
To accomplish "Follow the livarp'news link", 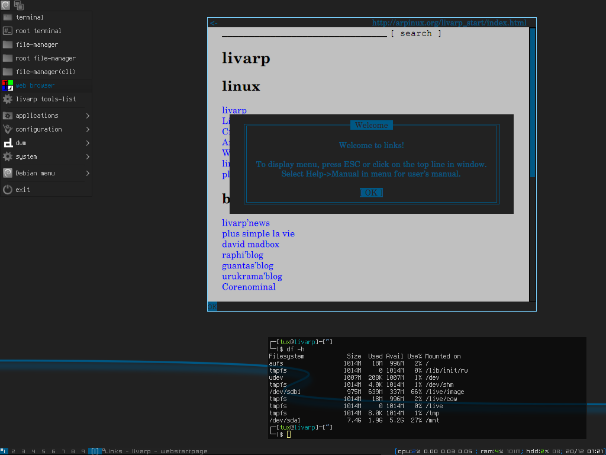I will [x=246, y=223].
